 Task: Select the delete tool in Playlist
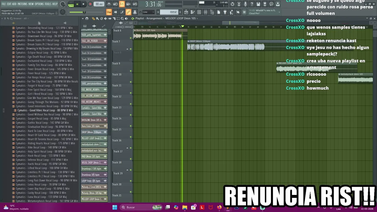coord(101,18)
